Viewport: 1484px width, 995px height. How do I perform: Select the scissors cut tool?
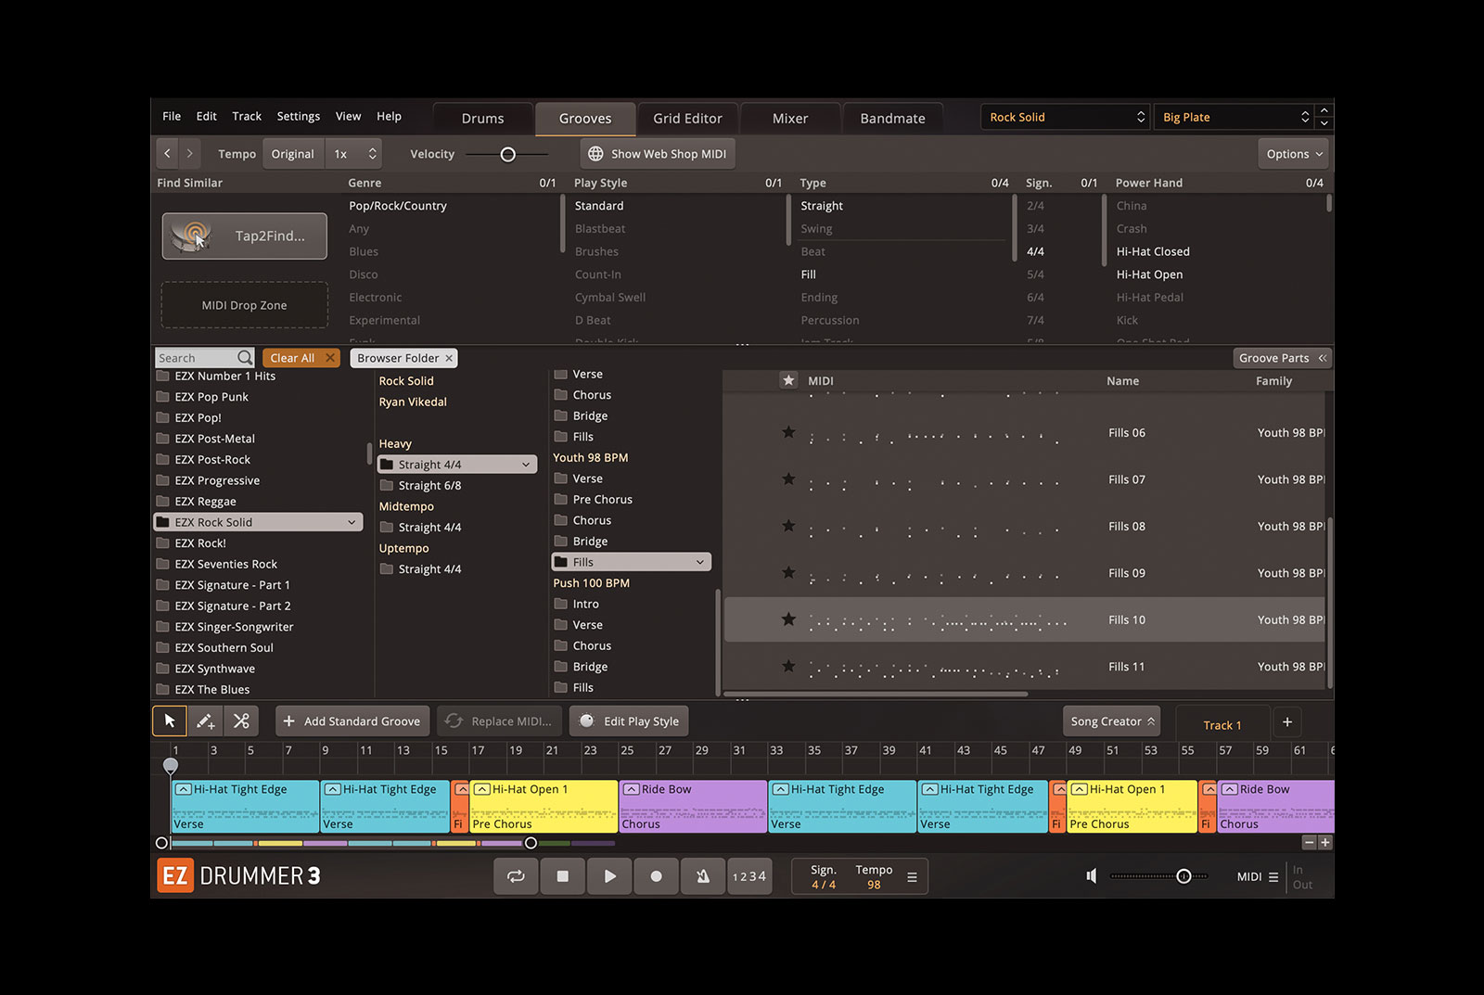(x=241, y=721)
